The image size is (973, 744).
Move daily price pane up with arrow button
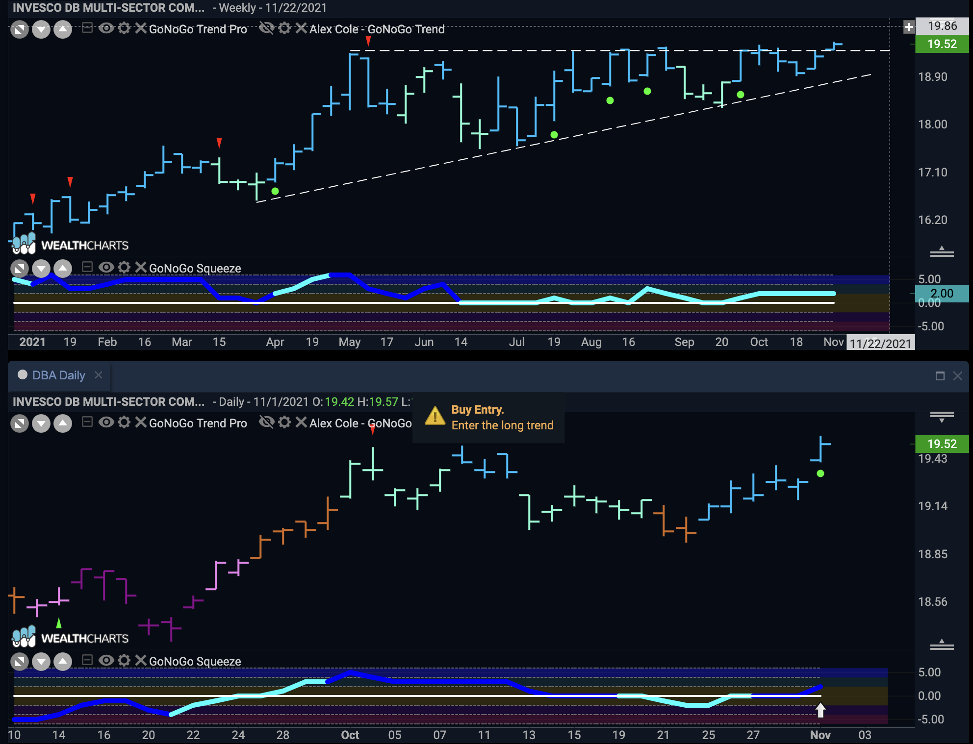[63, 424]
